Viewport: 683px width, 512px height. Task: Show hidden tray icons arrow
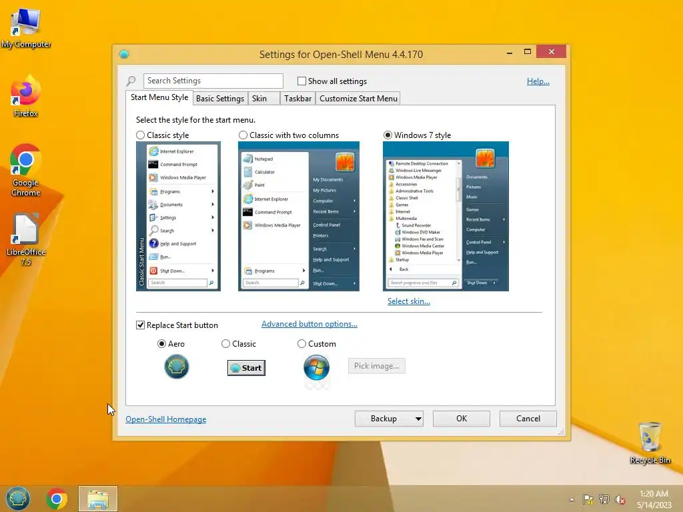click(x=572, y=499)
